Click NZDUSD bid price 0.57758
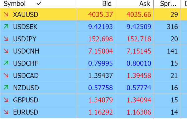 (100, 88)
